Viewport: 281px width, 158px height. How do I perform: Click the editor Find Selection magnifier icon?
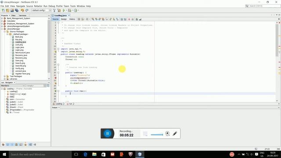[x=93, y=19]
